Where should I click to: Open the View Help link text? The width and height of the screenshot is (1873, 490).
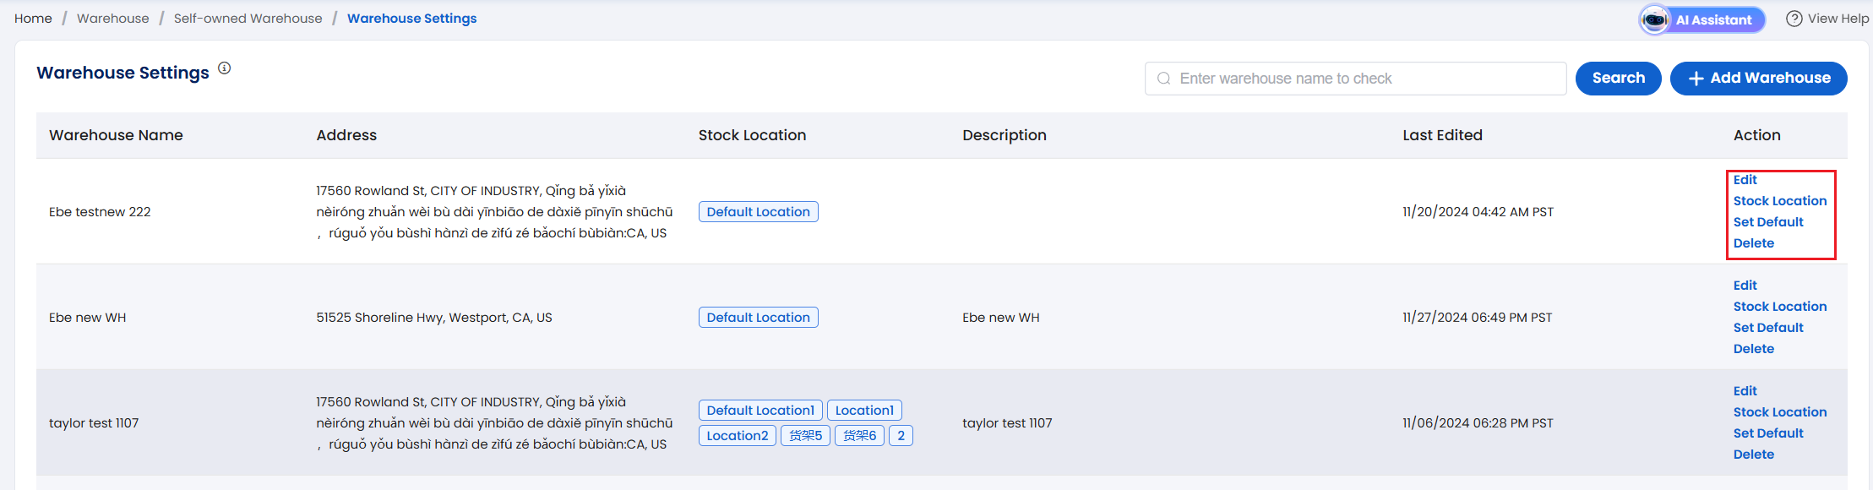(1838, 19)
